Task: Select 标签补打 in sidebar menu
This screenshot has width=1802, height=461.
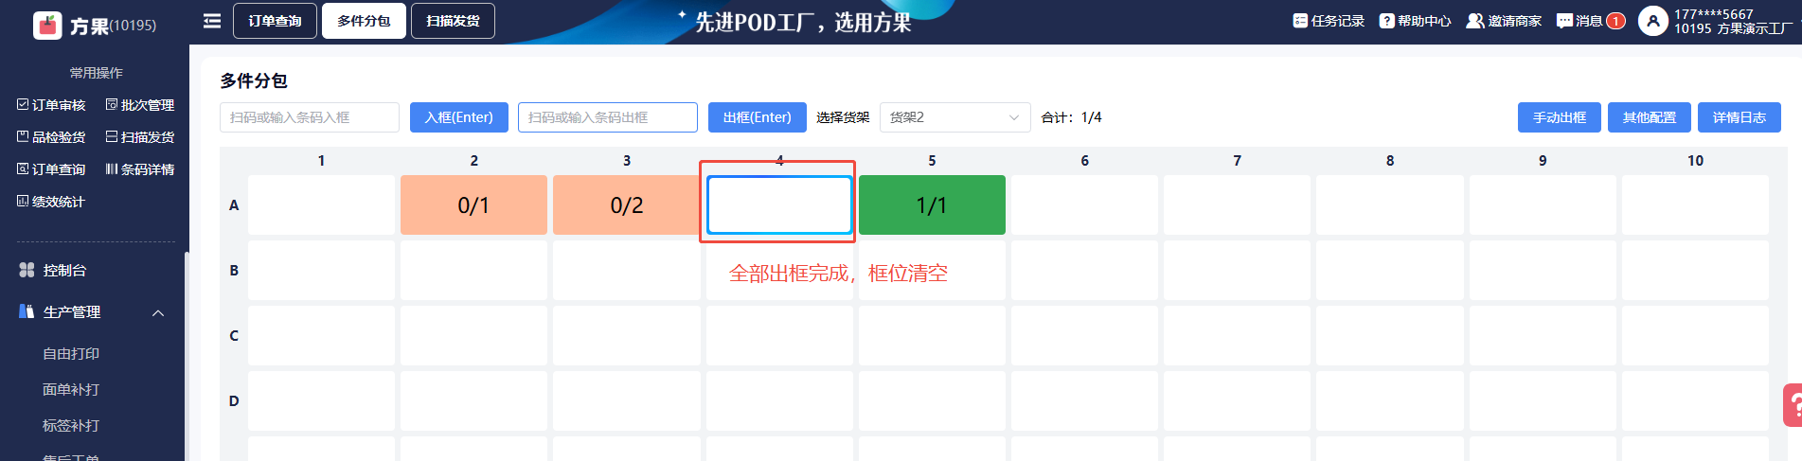Action: coord(71,426)
